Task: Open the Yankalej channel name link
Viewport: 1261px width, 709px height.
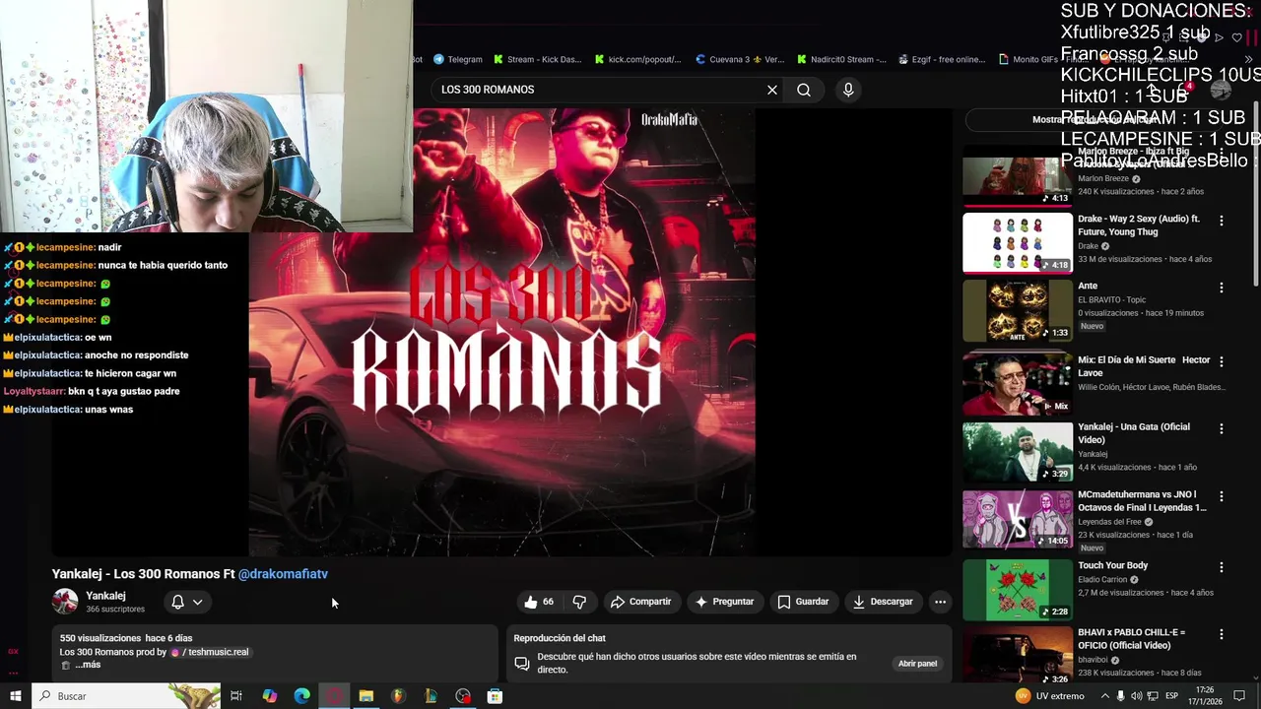Action: tap(105, 596)
